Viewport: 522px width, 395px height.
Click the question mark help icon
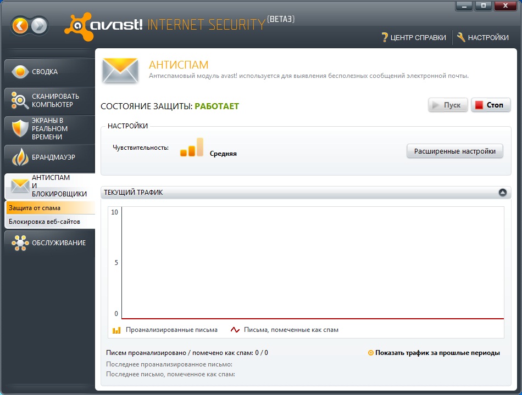385,37
